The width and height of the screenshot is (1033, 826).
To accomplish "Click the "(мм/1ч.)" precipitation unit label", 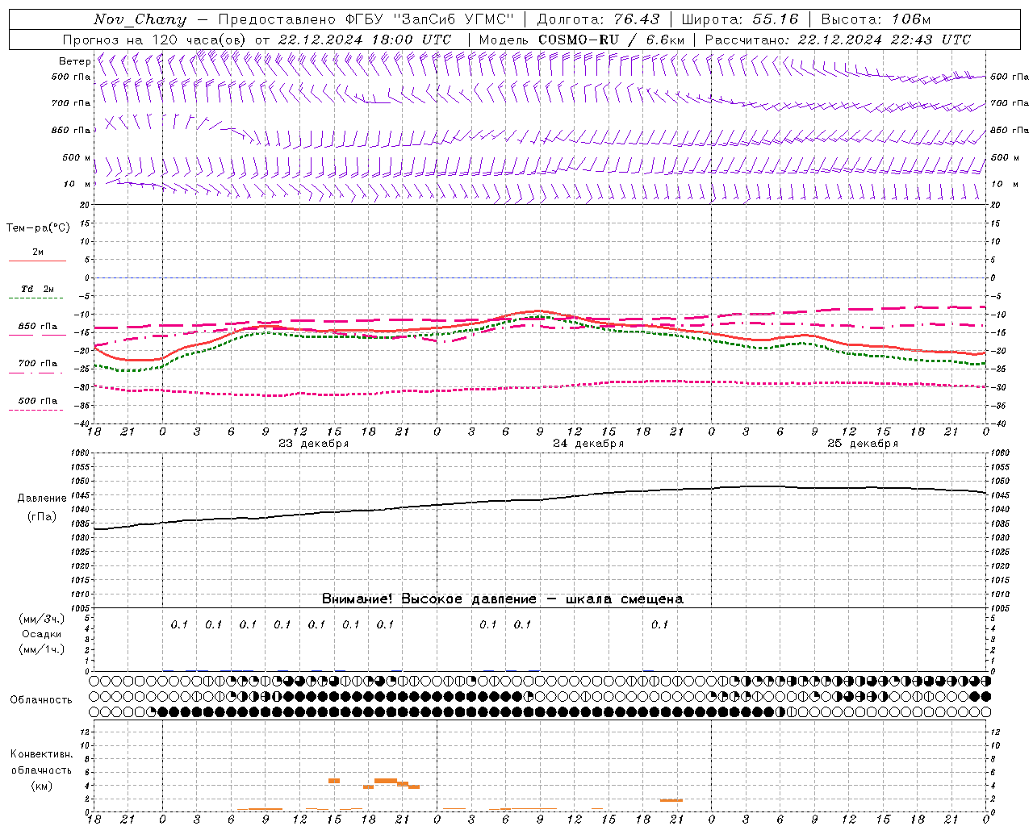I will (x=42, y=649).
